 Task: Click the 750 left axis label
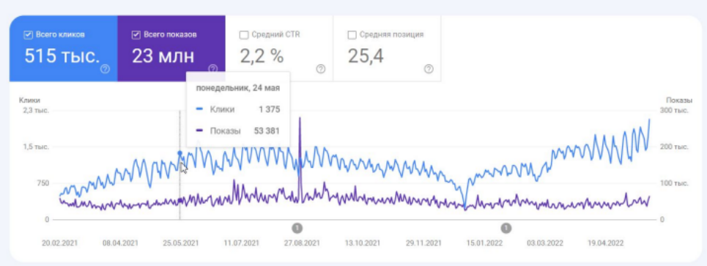(x=43, y=183)
